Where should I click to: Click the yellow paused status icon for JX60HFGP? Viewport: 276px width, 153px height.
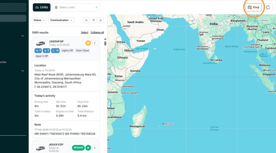[88, 43]
